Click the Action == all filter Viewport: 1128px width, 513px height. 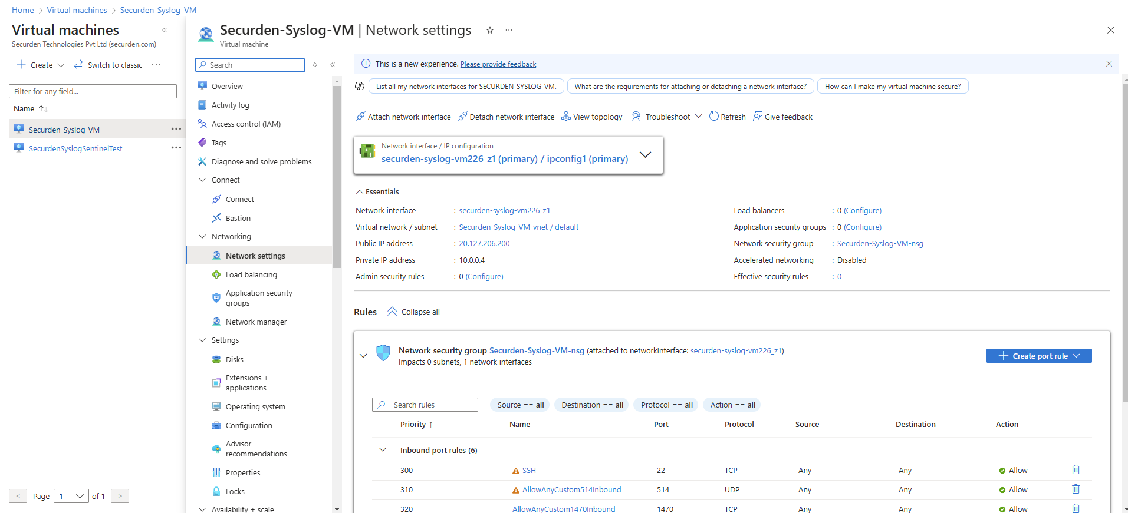click(732, 405)
